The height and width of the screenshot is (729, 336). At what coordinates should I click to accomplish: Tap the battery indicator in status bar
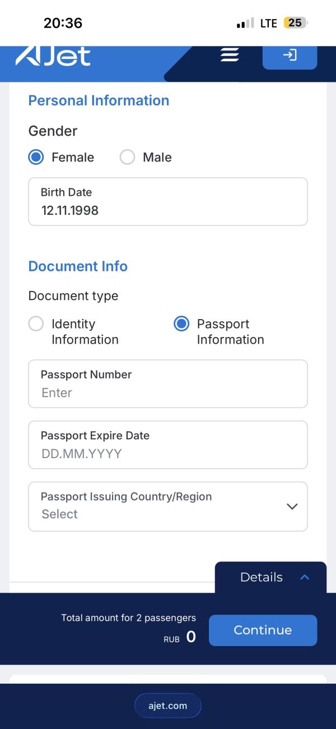(295, 23)
